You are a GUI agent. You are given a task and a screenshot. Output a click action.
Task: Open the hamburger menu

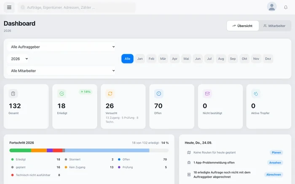9,7
